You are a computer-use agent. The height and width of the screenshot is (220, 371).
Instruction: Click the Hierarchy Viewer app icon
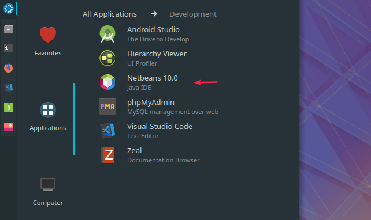(107, 58)
